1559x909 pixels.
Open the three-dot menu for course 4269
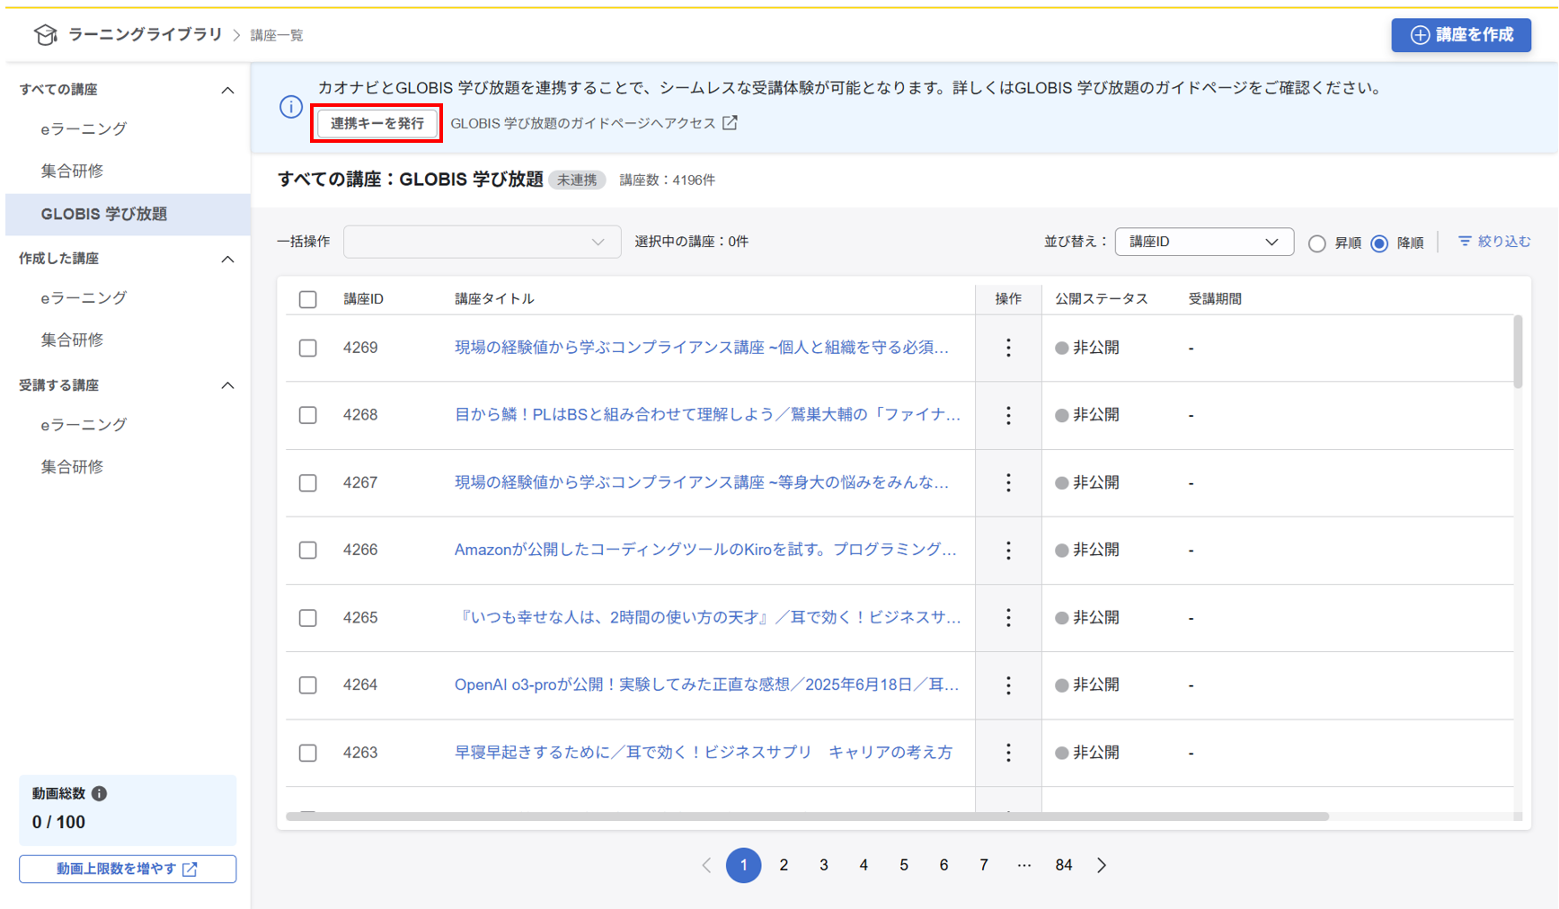[1007, 348]
